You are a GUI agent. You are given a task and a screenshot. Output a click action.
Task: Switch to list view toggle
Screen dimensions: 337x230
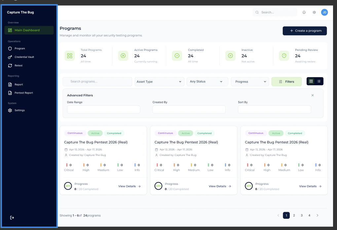(x=319, y=81)
